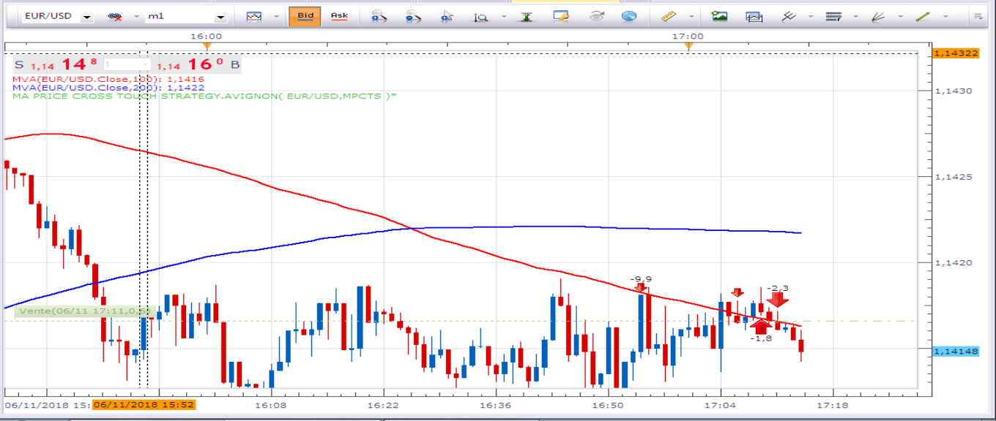This screenshot has width=996, height=421.
Task: Click the 16:22 time axis label
Action: (383, 405)
